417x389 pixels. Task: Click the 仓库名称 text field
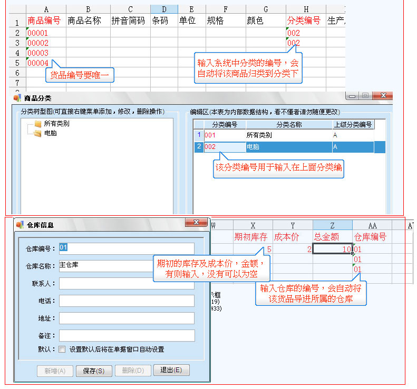pyautogui.click(x=105, y=266)
